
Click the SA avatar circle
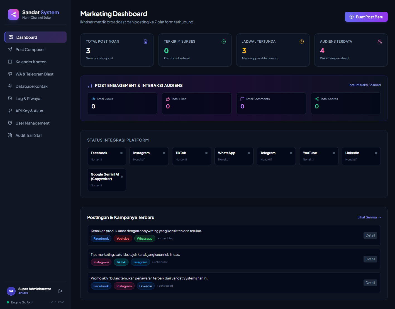click(11, 291)
